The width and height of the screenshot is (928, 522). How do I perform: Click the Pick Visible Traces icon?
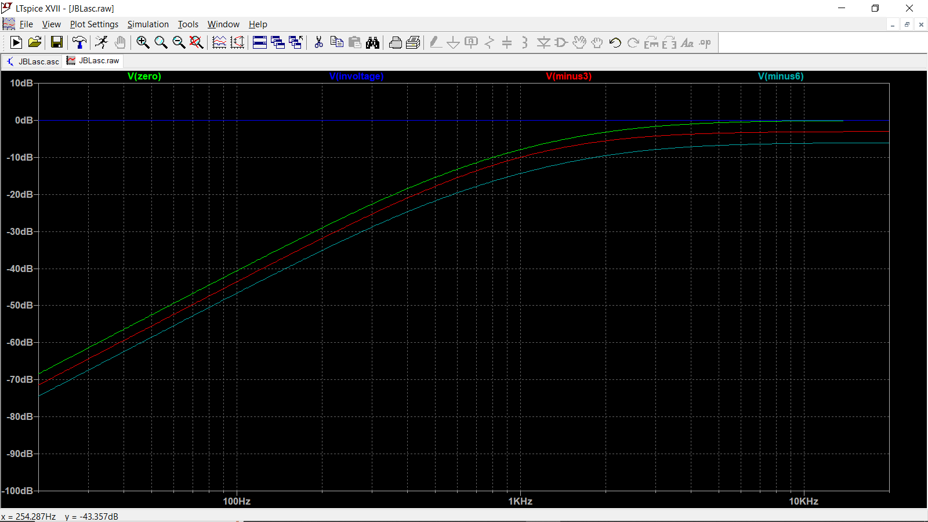[x=219, y=42]
